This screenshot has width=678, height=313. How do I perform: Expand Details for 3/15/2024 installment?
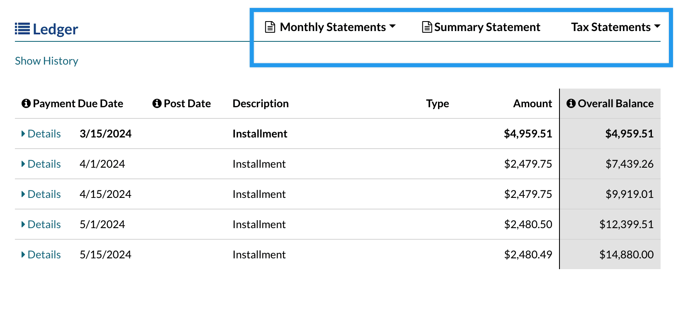coord(41,134)
